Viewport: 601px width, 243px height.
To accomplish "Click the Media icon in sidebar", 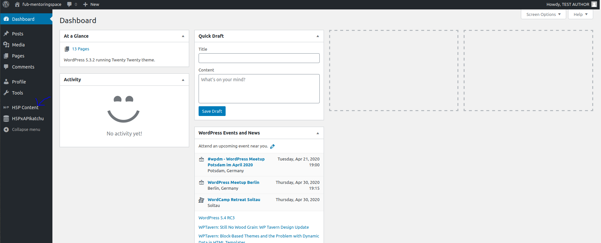I will click(x=6, y=45).
